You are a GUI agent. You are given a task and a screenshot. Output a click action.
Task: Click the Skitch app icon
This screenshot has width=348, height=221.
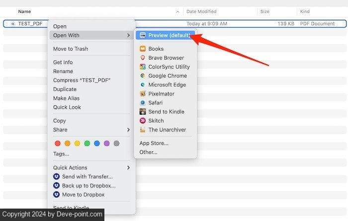point(143,121)
